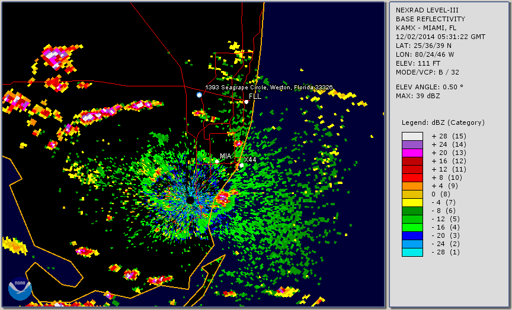Screen dimensions: 512x310
Task: Click the ELEV ANGLE: 0.50 ° line
Action: pos(430,87)
